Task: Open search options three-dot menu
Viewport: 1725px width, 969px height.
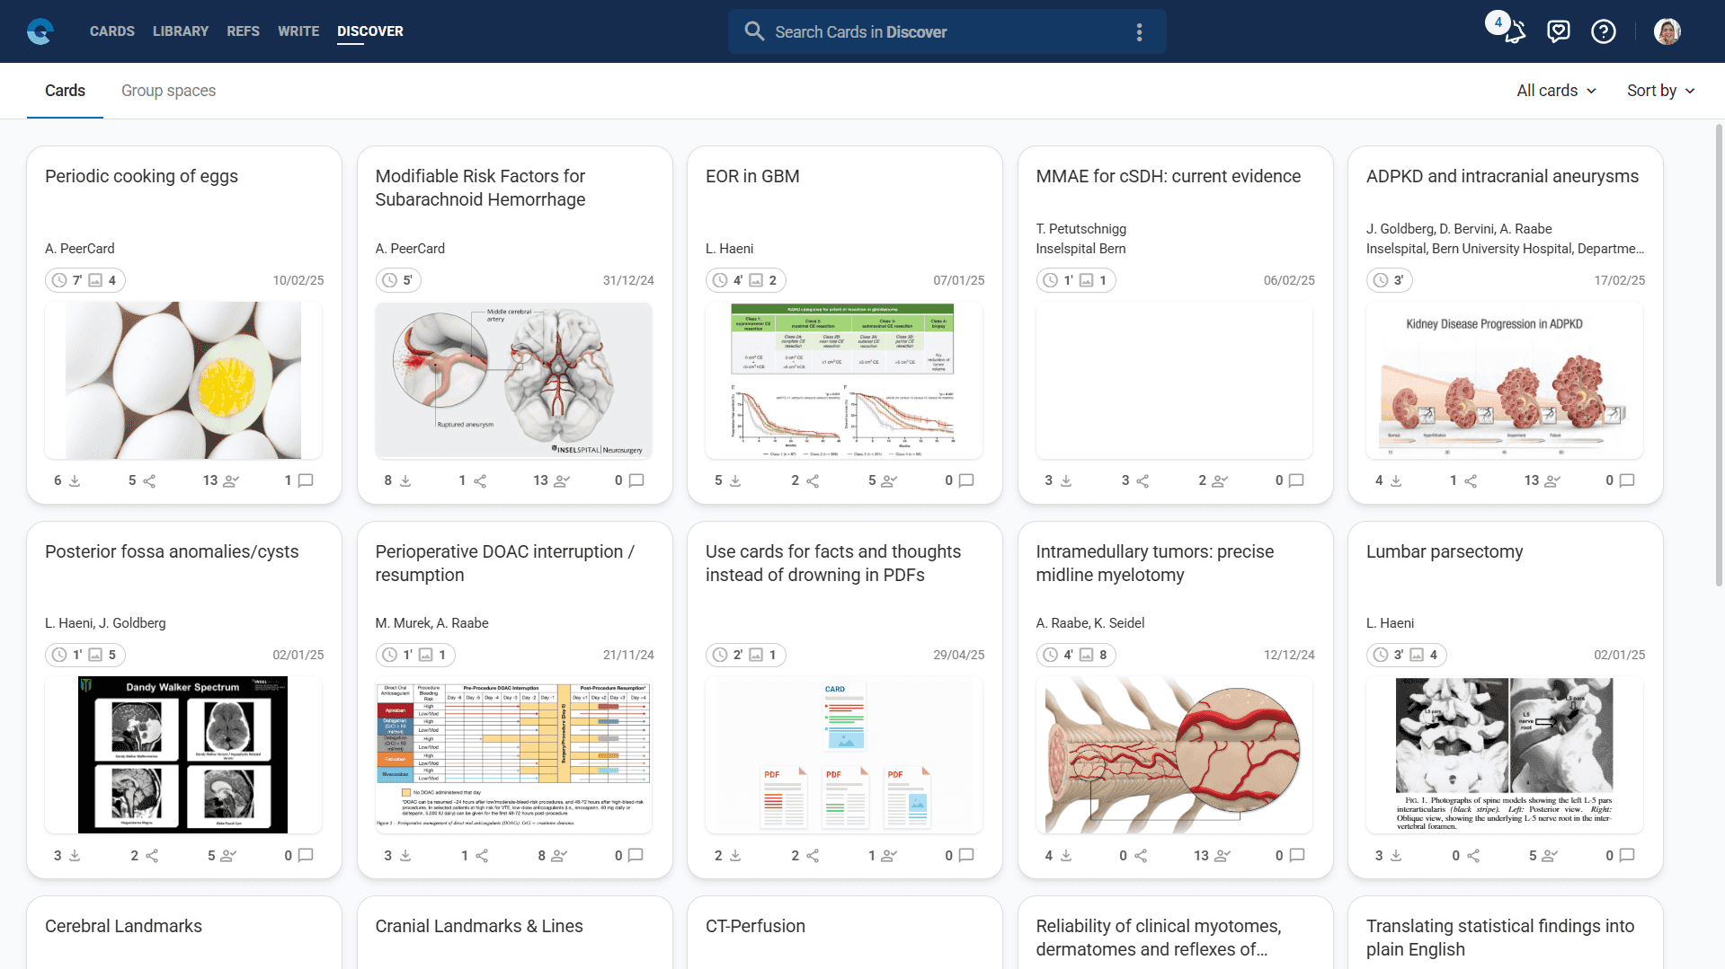Action: pyautogui.click(x=1139, y=32)
